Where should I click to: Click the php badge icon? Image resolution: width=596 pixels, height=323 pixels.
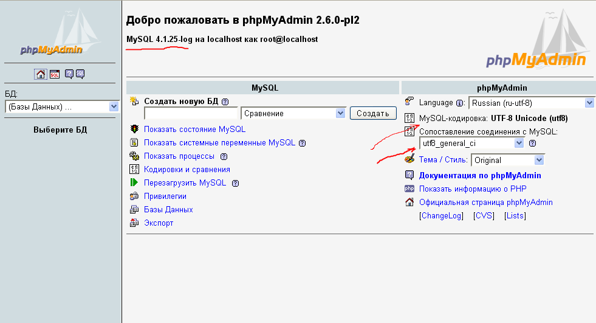coord(409,189)
